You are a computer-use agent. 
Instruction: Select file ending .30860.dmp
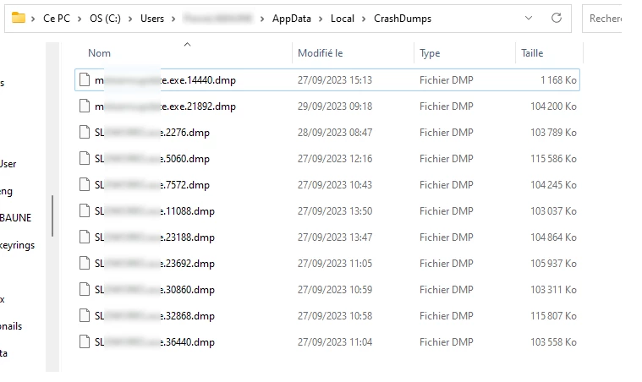pyautogui.click(x=327, y=290)
